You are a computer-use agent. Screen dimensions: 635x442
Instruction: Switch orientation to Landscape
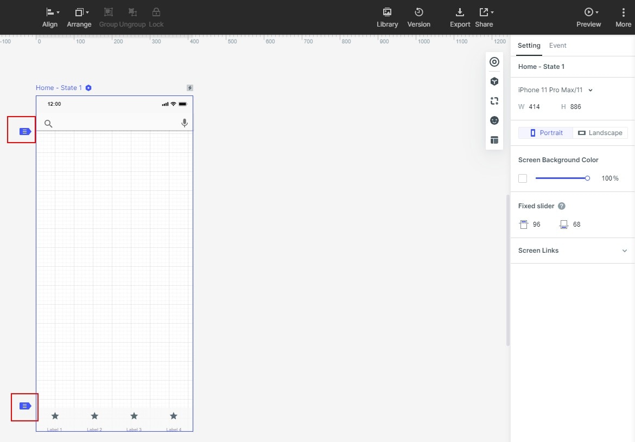pos(600,133)
